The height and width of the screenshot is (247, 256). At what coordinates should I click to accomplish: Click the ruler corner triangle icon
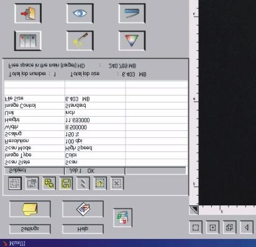click(x=194, y=210)
